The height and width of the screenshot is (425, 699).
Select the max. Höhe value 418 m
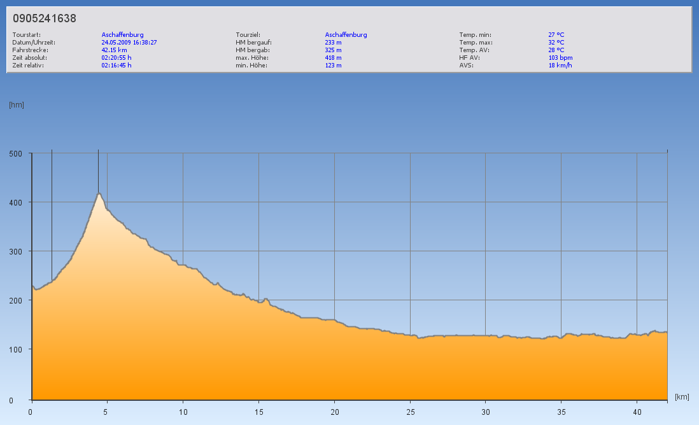(333, 58)
